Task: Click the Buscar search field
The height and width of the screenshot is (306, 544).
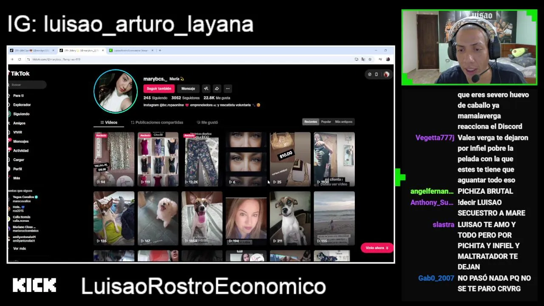Action: (x=27, y=85)
